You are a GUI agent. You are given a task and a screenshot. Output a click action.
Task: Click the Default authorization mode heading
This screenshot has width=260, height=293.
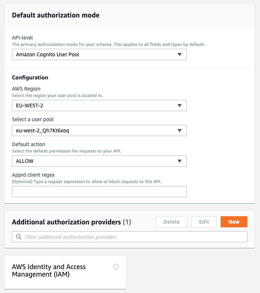[55, 15]
